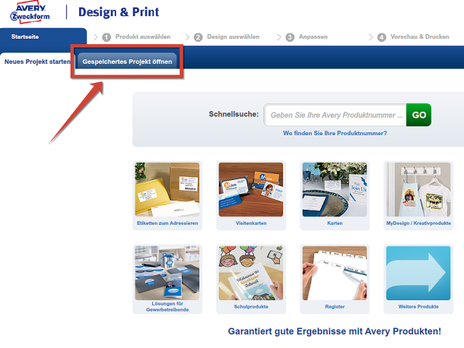Click the Schnellsuche label
The image size is (464, 348).
pyautogui.click(x=234, y=114)
